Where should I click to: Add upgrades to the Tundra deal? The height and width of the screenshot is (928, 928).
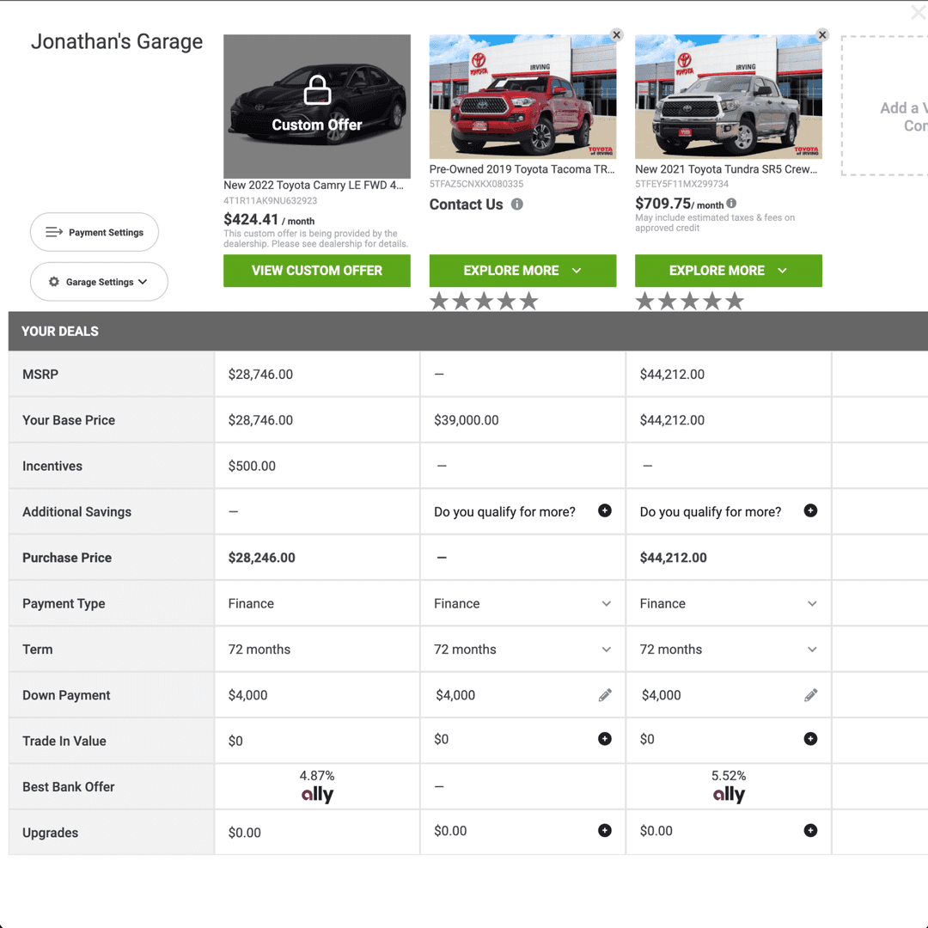[810, 830]
